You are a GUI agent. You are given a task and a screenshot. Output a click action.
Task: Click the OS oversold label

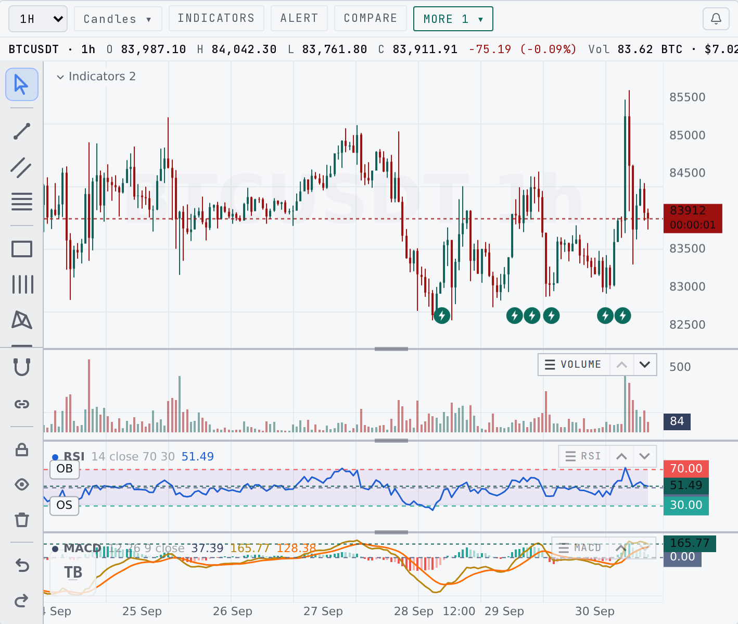click(x=65, y=505)
